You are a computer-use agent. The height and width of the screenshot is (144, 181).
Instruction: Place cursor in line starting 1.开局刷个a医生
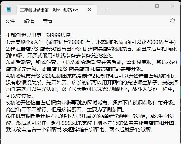click(91, 42)
